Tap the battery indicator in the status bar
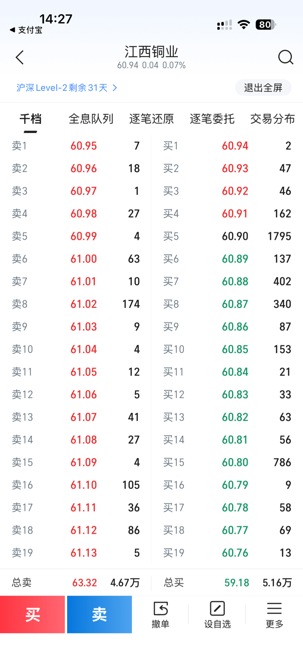The image size is (303, 659). 266,25
